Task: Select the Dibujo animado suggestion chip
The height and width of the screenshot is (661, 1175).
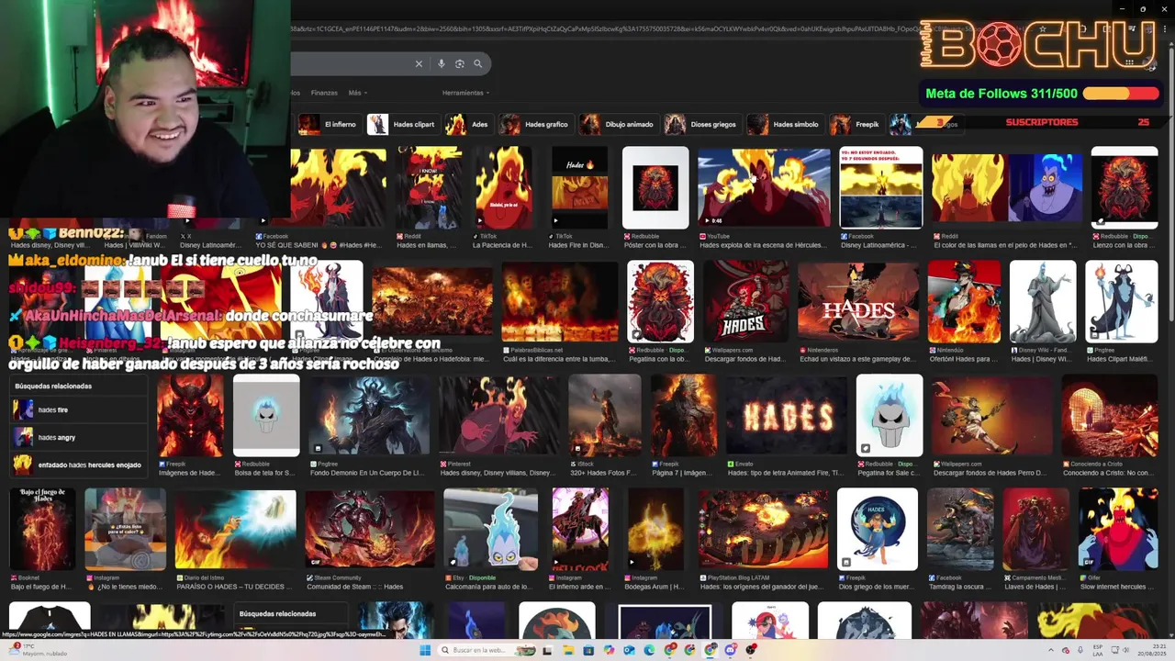Action: coord(618,124)
